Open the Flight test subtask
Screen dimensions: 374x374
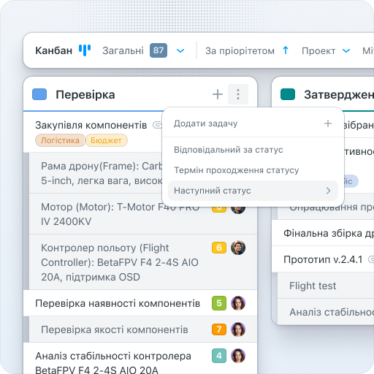point(313,286)
